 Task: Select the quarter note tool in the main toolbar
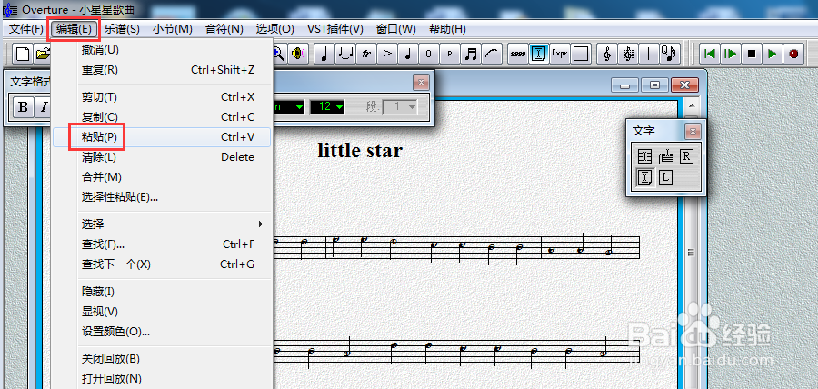pos(324,54)
